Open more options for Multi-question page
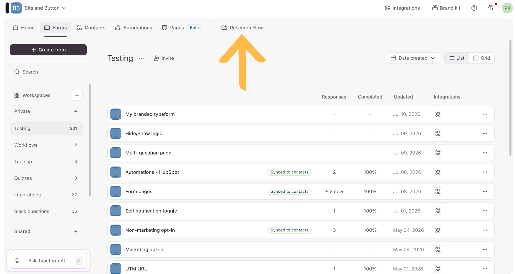Screen dimensions: 516x274 click(x=485, y=153)
